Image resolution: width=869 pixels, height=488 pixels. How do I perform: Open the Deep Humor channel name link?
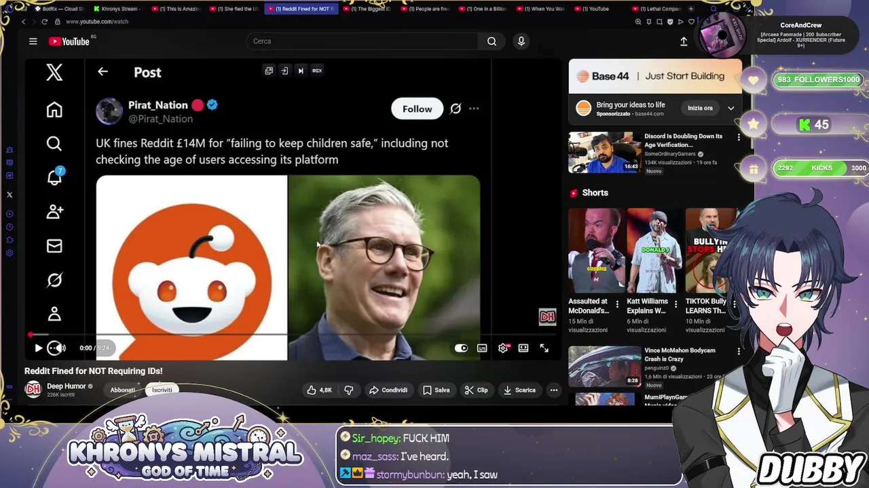67,386
